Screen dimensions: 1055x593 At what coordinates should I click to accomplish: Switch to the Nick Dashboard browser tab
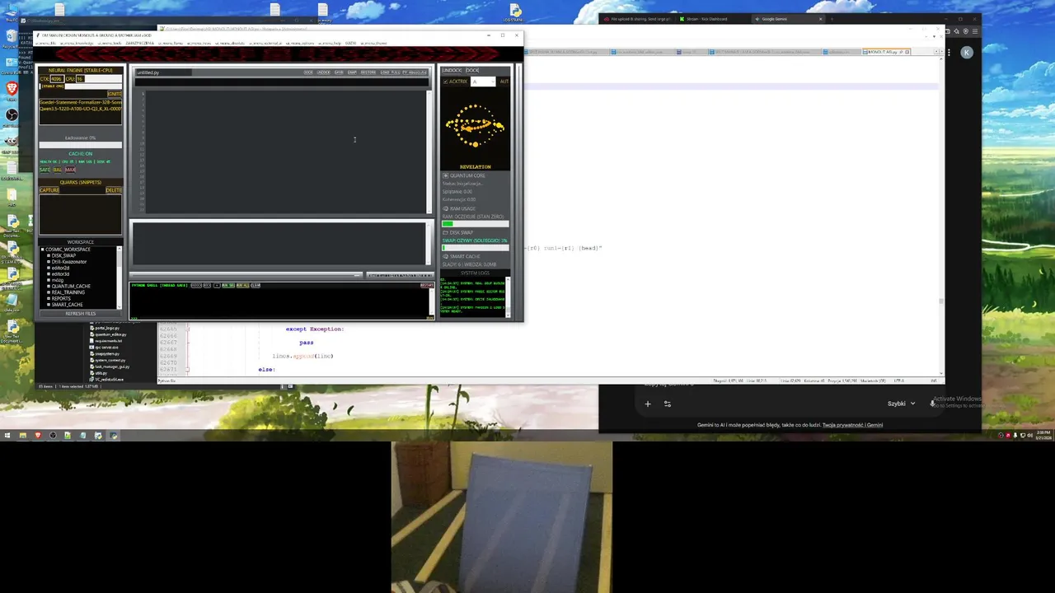[712, 19]
